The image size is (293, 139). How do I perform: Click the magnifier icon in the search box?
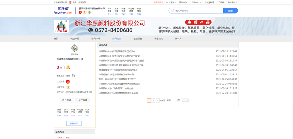[173, 11]
